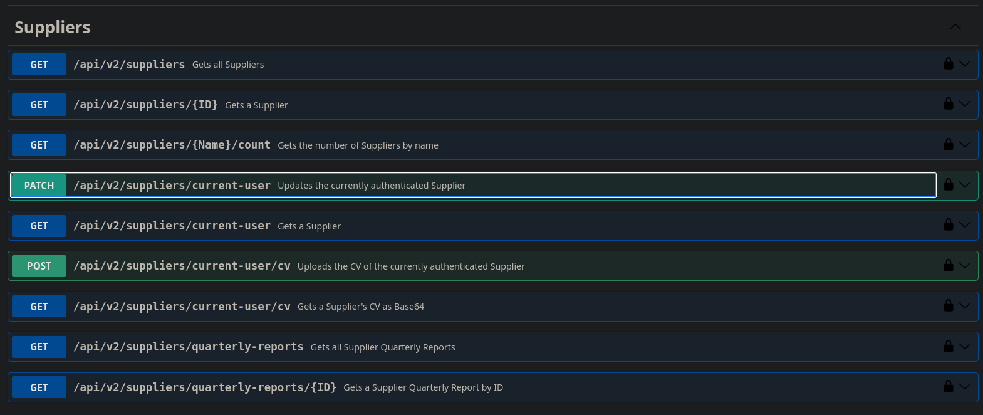The image size is (983, 415).
Task: Expand GET /api/v2/suppliers using its chevron
Action: tap(965, 64)
